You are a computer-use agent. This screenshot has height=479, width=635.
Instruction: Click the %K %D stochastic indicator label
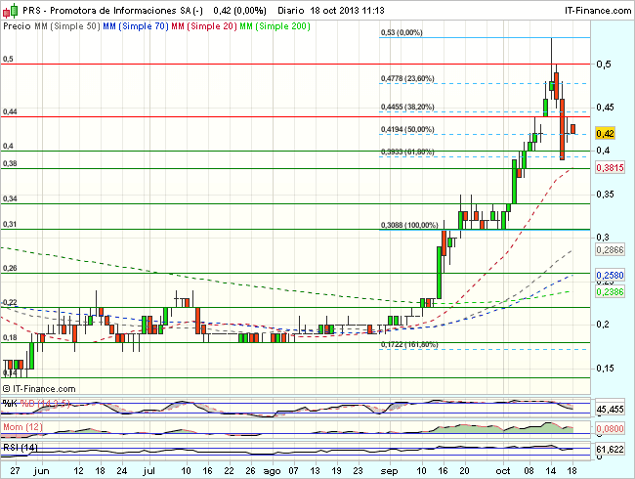36,404
